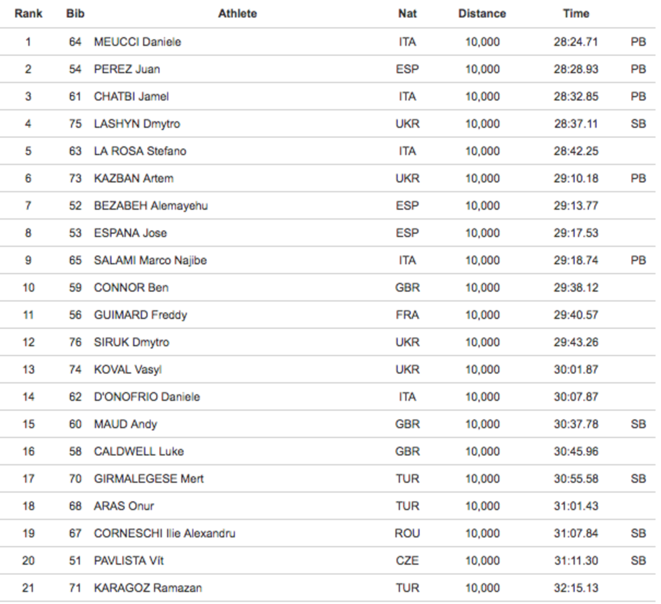Viewport: 661px width, 604px height.
Task: Select LASHYN Dmytro in results
Action: coord(137,124)
